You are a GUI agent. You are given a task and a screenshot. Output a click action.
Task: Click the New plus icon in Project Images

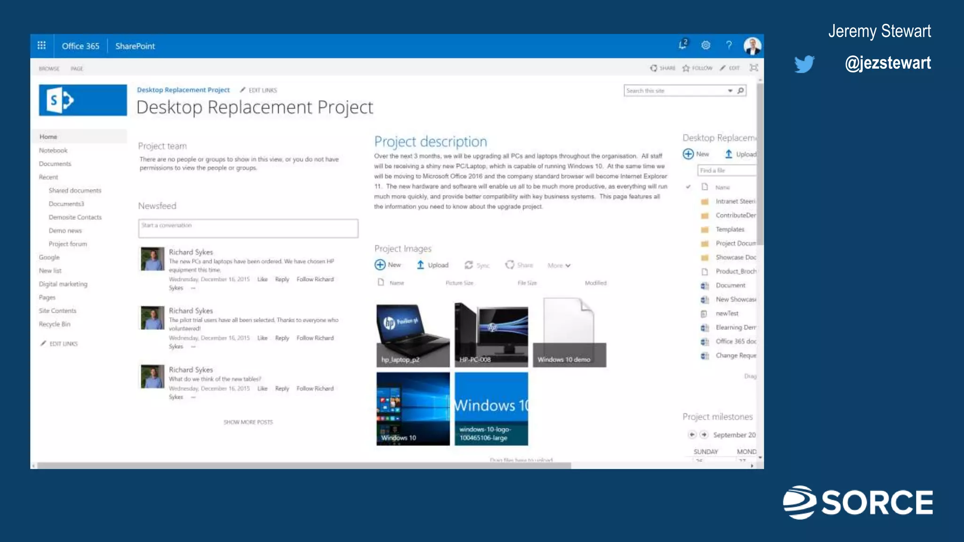(x=380, y=265)
